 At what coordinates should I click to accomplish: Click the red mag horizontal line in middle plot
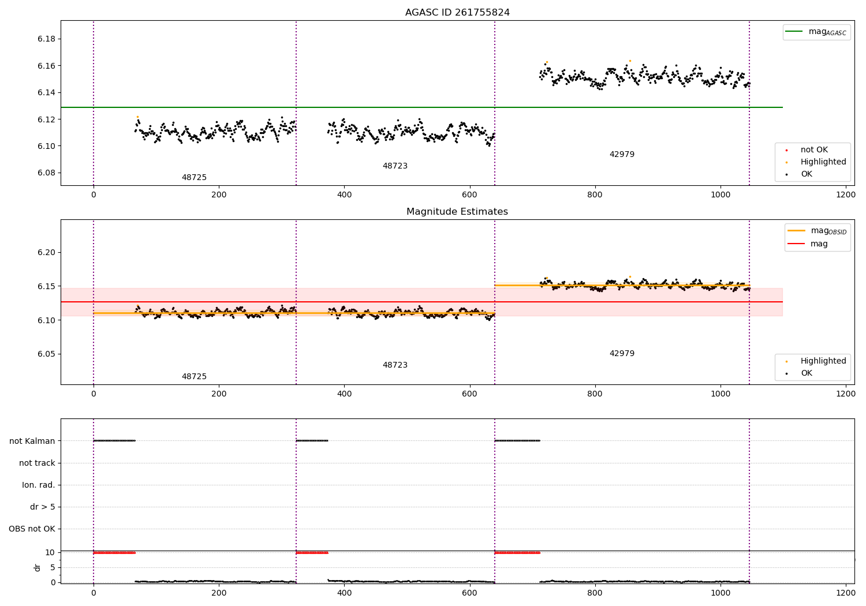pyautogui.click(x=421, y=302)
